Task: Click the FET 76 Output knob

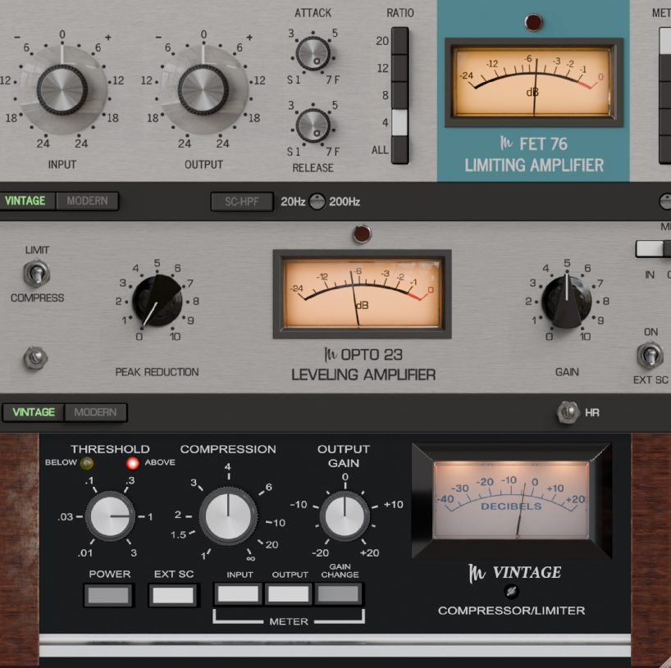Action: (203, 90)
